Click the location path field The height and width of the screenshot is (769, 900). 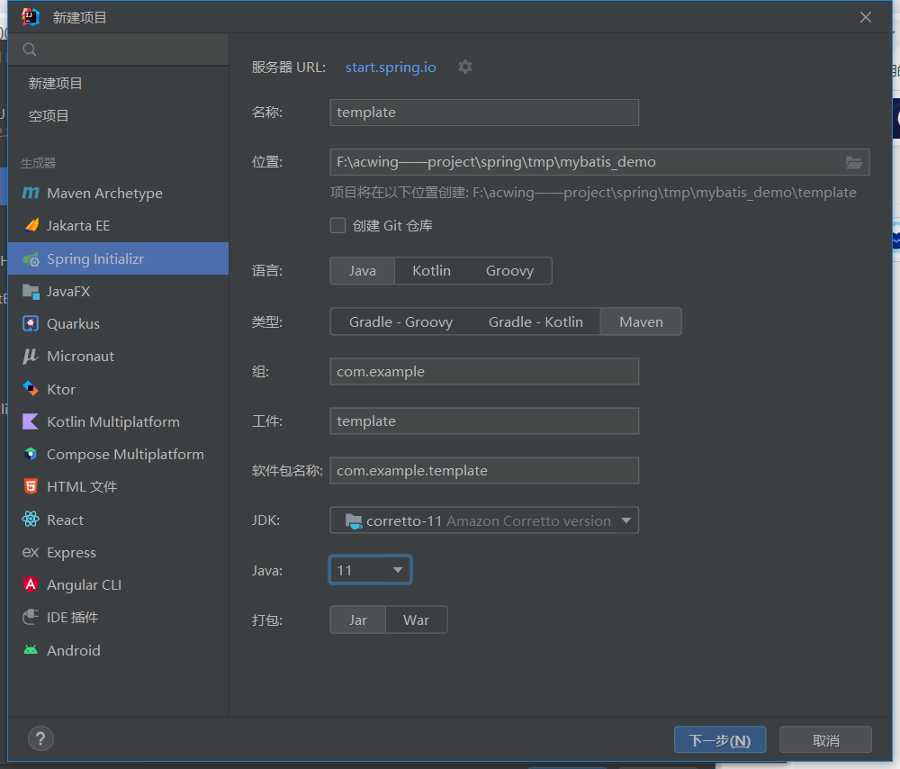point(599,162)
